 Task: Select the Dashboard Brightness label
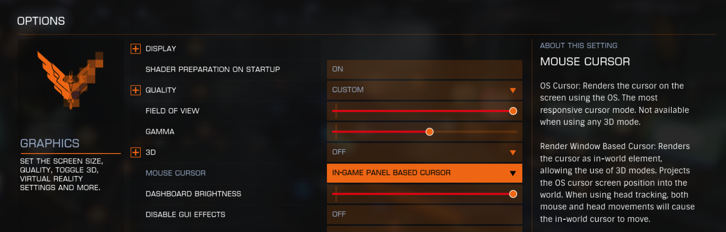click(193, 194)
